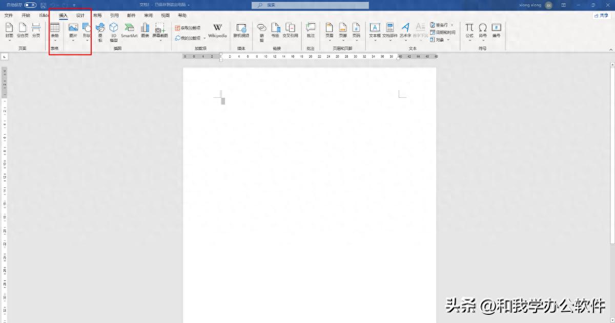Expand the Signature Line (签名行) dropdown arrow
Viewport: 615px width, 323px height.
pos(453,25)
